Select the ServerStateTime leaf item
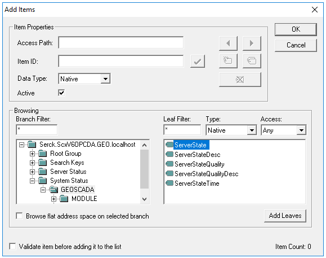Image resolution: width=326 pixels, height=258 pixels. (x=197, y=183)
